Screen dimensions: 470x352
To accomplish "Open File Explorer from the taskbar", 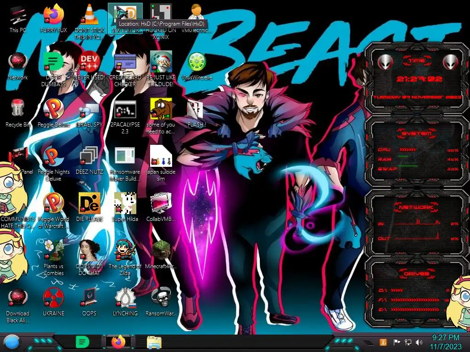I will coord(154,342).
